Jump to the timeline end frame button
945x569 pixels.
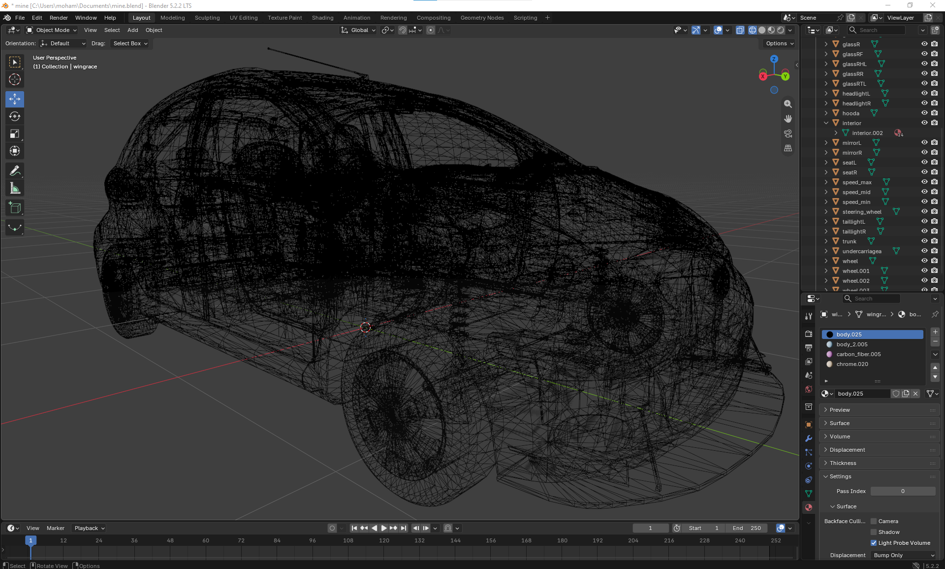point(404,528)
